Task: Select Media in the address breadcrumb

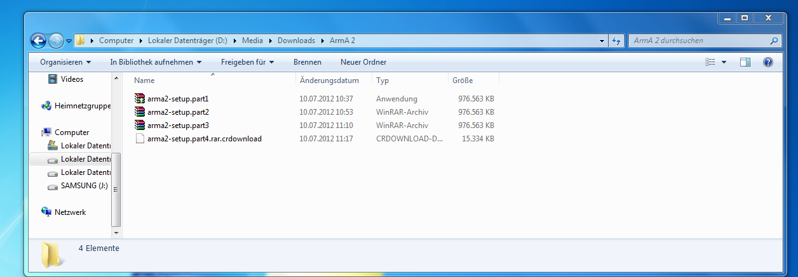Action: coord(253,41)
